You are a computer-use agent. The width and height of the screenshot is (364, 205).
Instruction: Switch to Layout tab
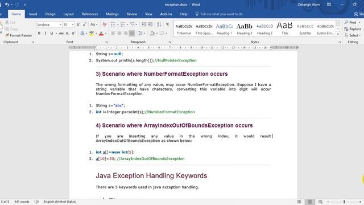68,14
